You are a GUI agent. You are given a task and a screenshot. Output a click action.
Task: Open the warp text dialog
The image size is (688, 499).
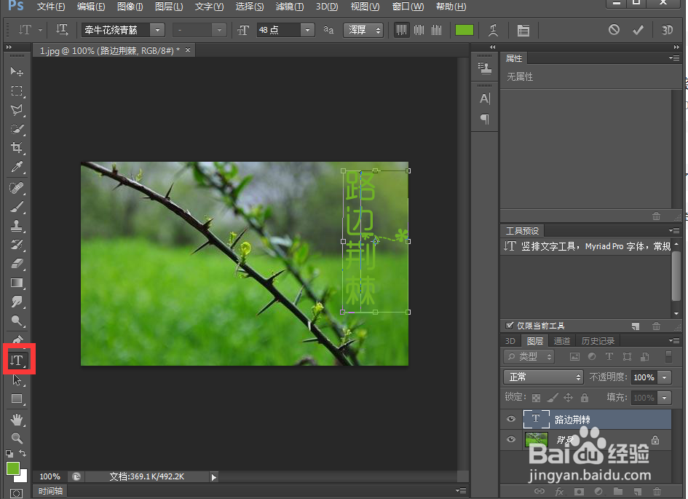pyautogui.click(x=493, y=31)
